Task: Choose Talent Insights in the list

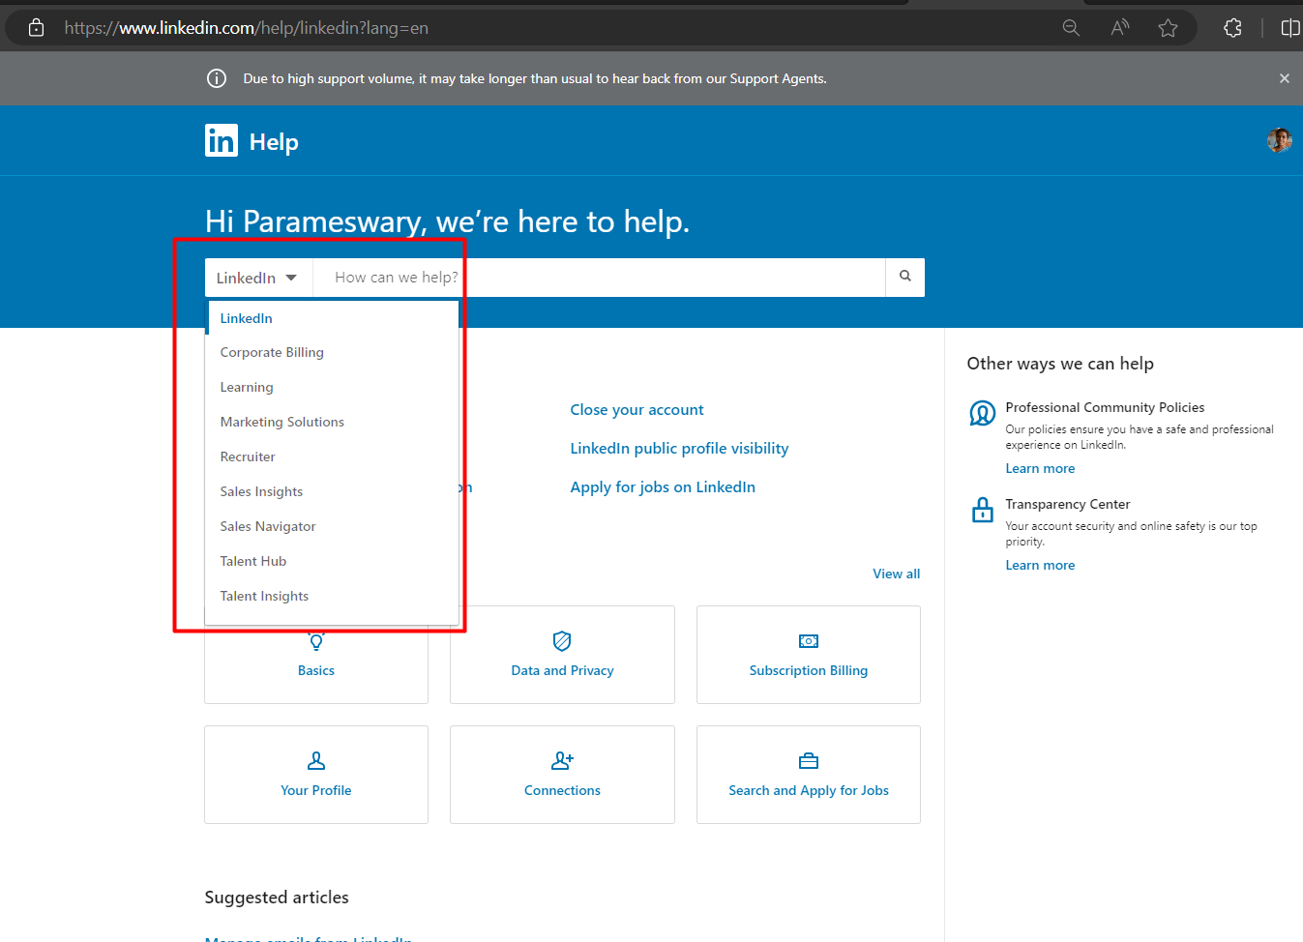Action: tap(334, 596)
